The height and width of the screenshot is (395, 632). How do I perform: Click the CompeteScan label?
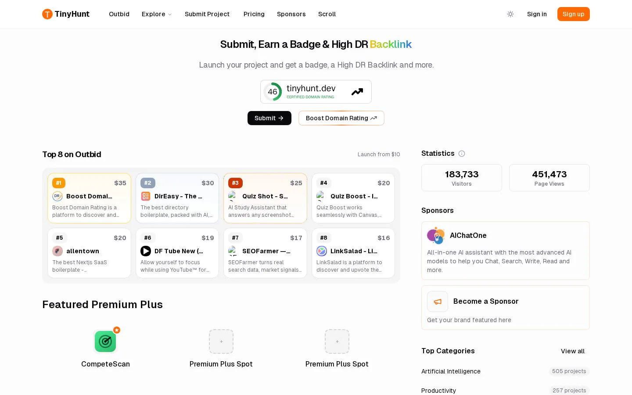pos(105,364)
